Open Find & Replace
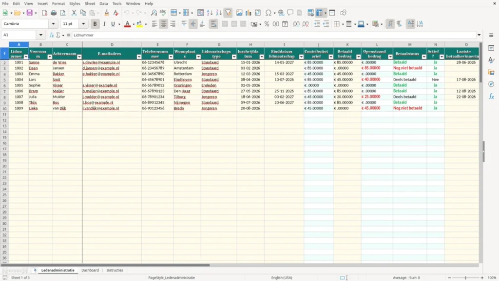The height and width of the screenshot is (281, 499). (x=154, y=13)
